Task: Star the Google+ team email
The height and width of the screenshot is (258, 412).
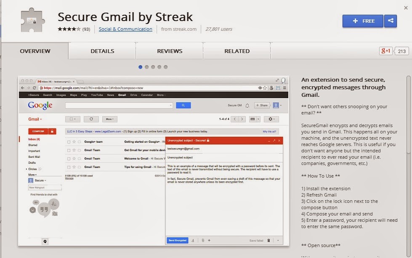Action: pos(74,141)
